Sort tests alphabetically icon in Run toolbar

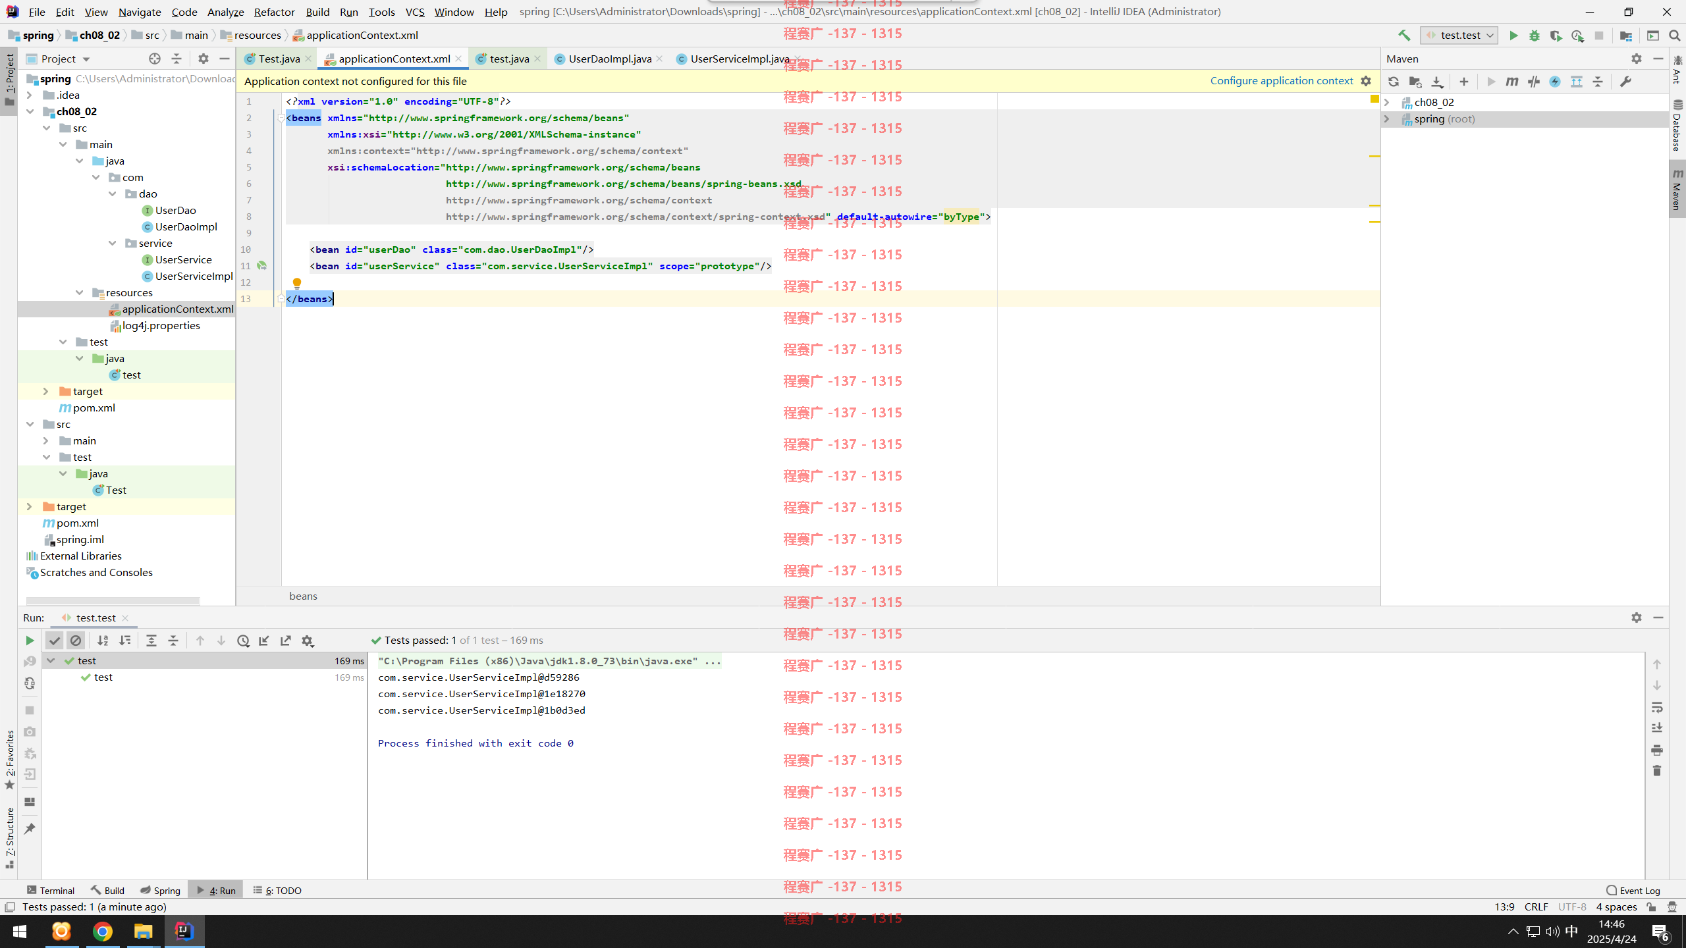tap(103, 641)
